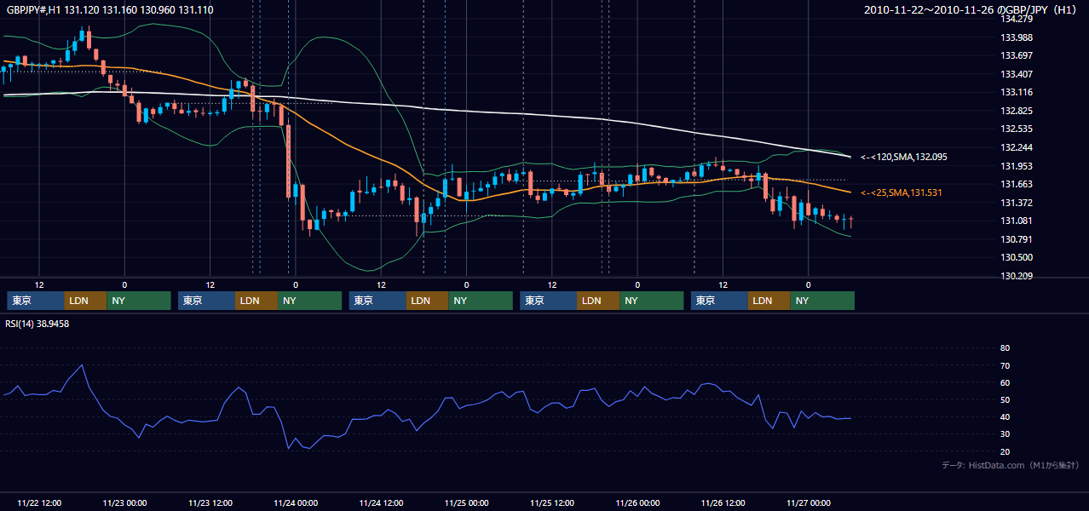Click price axis label 133.697
Screen dimensions: 1089x511
point(1016,55)
